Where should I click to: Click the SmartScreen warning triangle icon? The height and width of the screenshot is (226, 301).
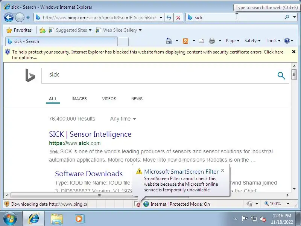(x=139, y=171)
